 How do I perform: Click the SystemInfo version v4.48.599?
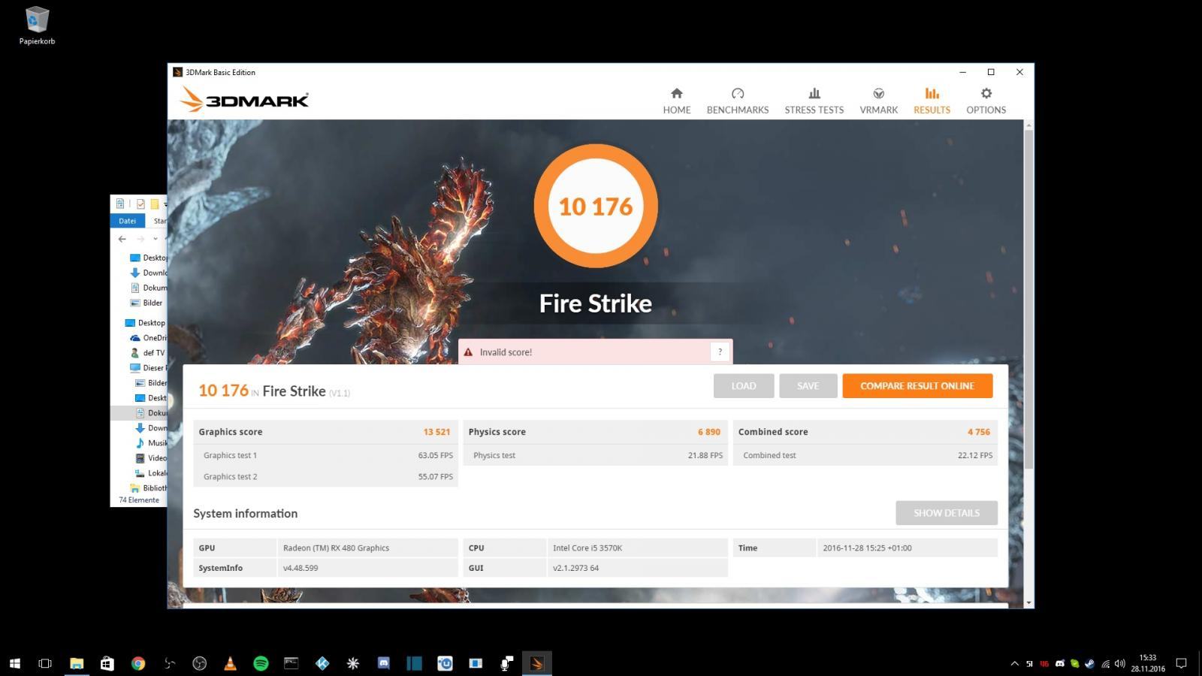click(300, 568)
